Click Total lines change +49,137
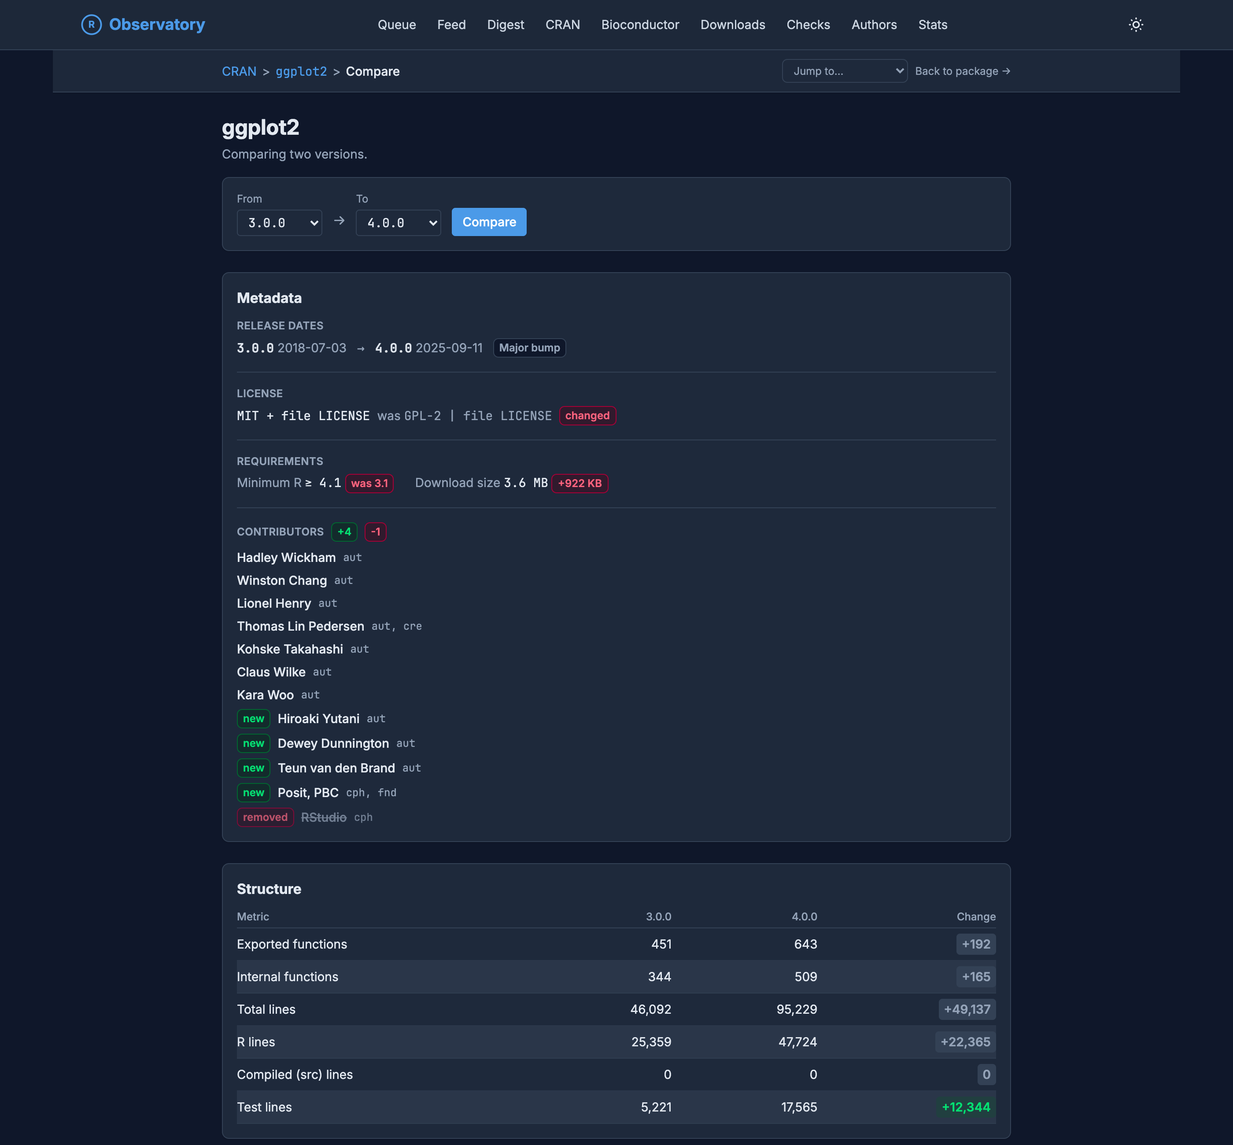1233x1145 pixels. coord(967,1010)
